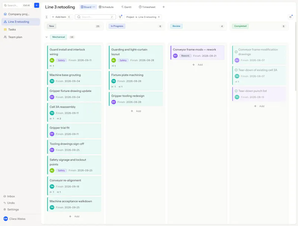Click assignee avatar on Machine base grouting
This screenshot has width=298, height=226.
coord(52,81)
